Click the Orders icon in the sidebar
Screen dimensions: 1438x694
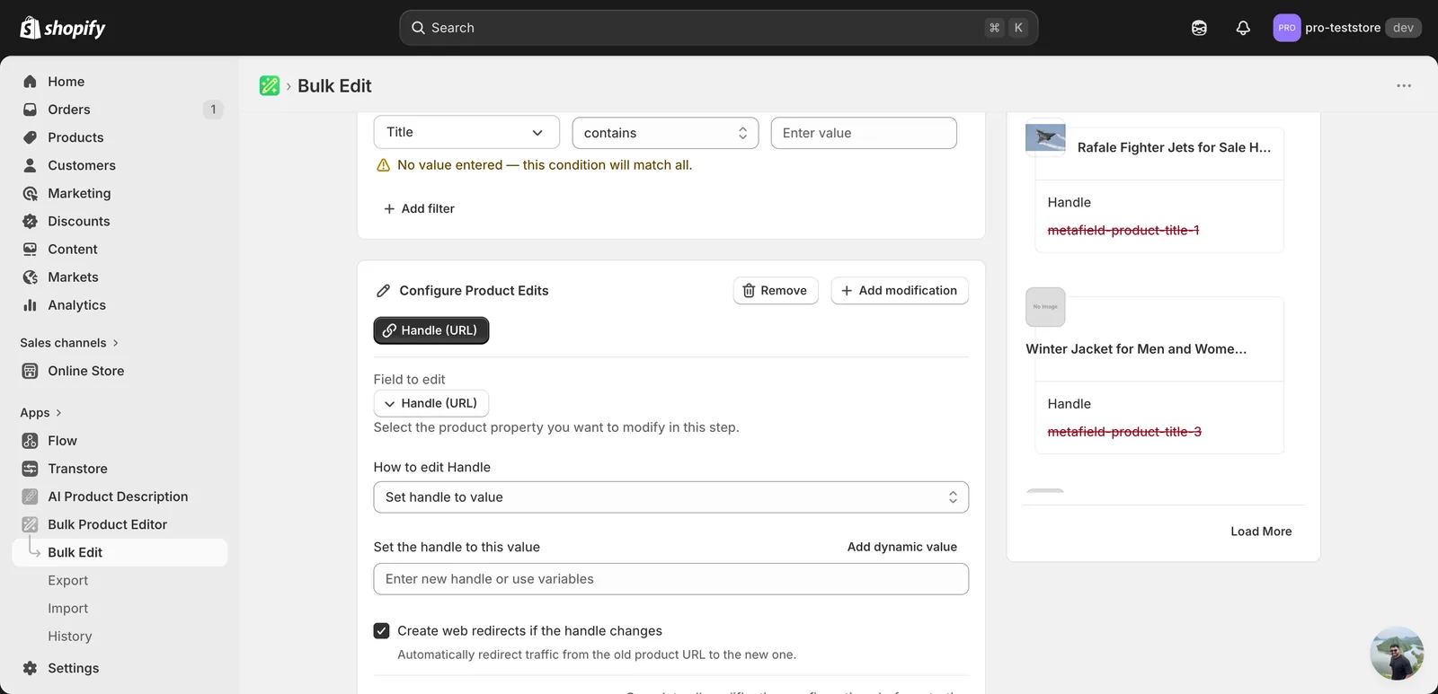(x=30, y=110)
